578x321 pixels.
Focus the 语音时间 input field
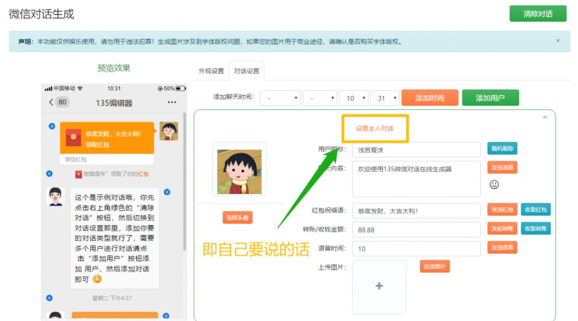pos(416,249)
